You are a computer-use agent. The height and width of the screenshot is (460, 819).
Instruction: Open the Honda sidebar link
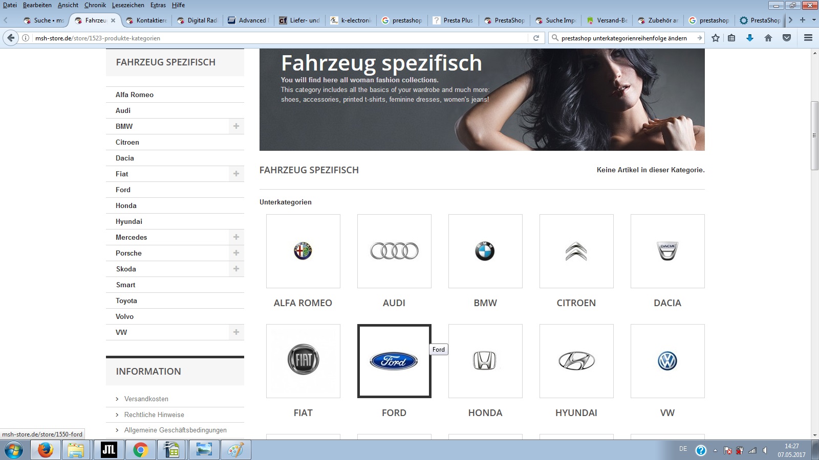pyautogui.click(x=126, y=205)
